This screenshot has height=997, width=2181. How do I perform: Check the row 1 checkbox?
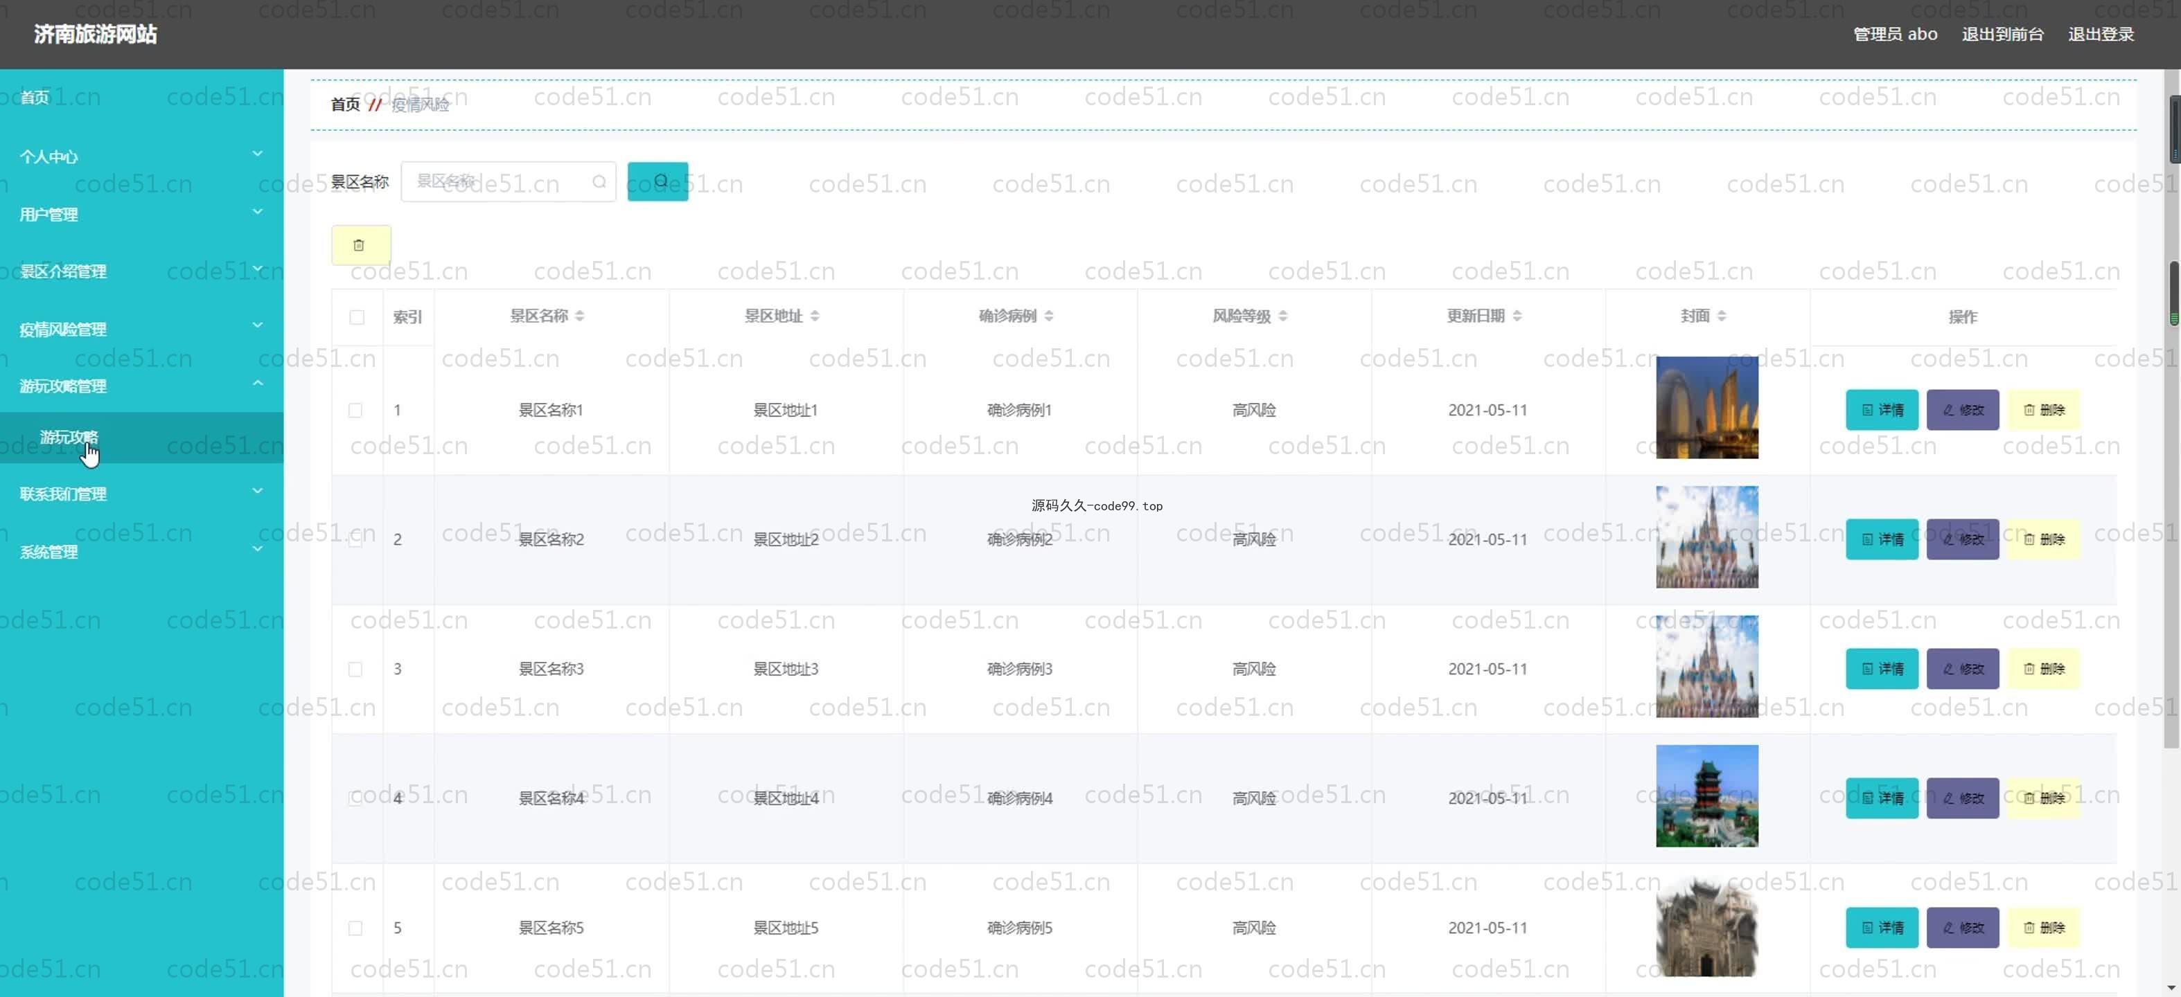(355, 411)
